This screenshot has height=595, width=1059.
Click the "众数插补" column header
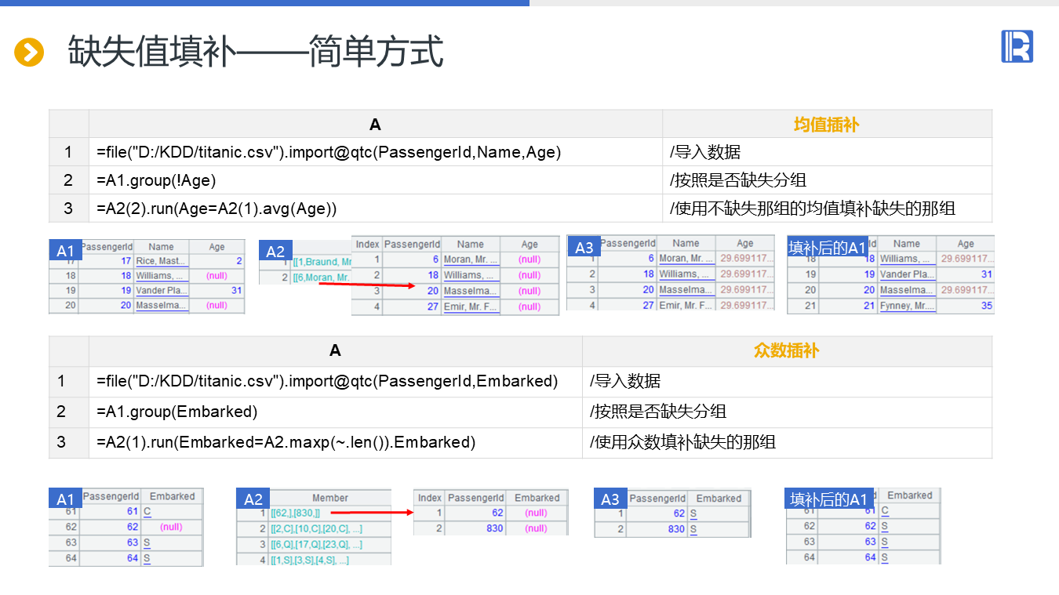click(x=787, y=350)
